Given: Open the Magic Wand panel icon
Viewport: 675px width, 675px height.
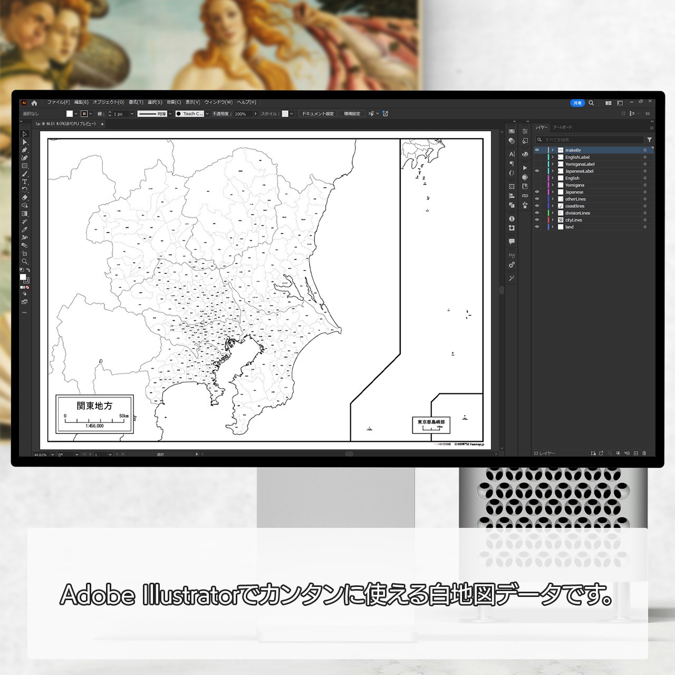Looking at the screenshot, I should [512, 278].
